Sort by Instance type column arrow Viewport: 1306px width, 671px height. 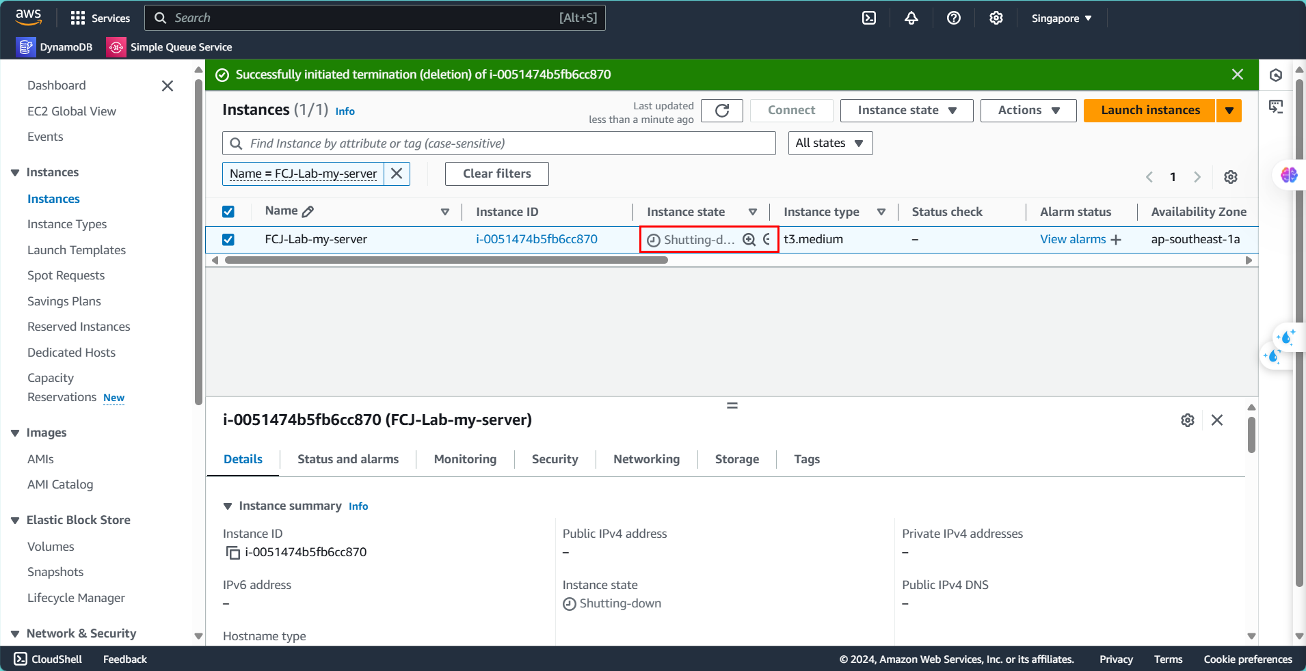click(x=881, y=212)
